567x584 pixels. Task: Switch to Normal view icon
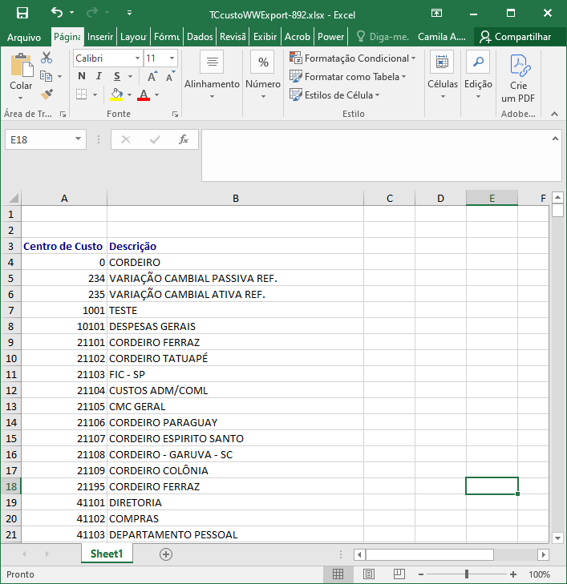click(338, 574)
